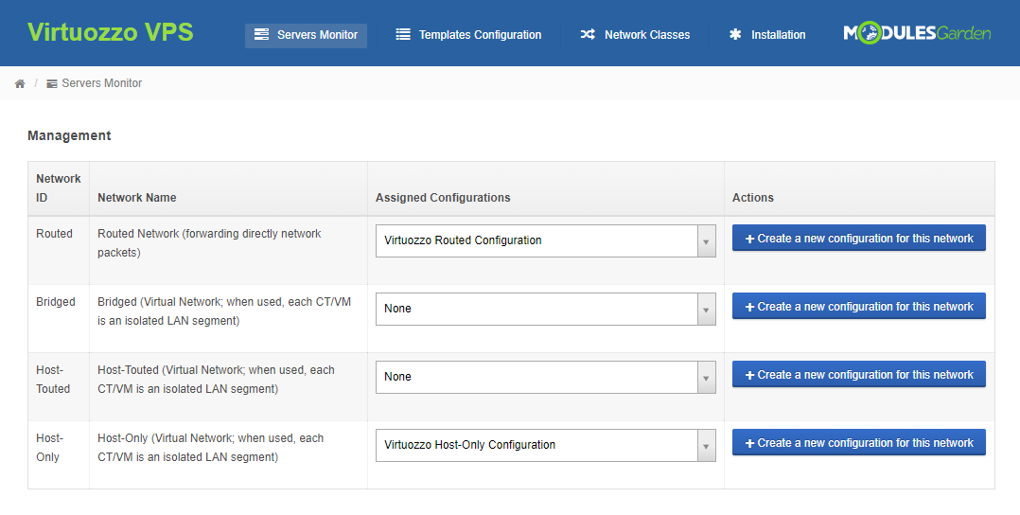
Task: Click the home icon in breadcrumb
Action: coord(20,83)
